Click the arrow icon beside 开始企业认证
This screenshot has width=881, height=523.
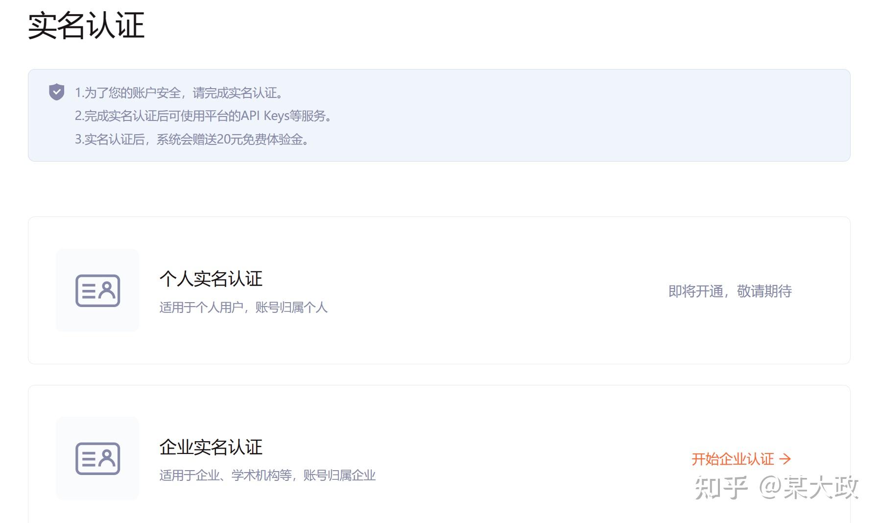[x=785, y=459]
